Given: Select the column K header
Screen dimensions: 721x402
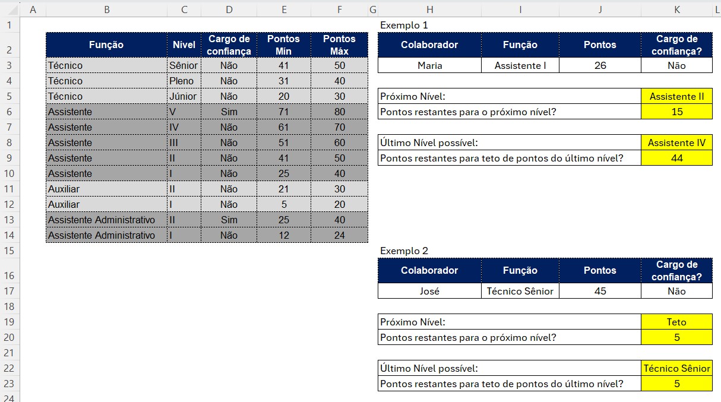Looking at the screenshot, I should coord(676,10).
